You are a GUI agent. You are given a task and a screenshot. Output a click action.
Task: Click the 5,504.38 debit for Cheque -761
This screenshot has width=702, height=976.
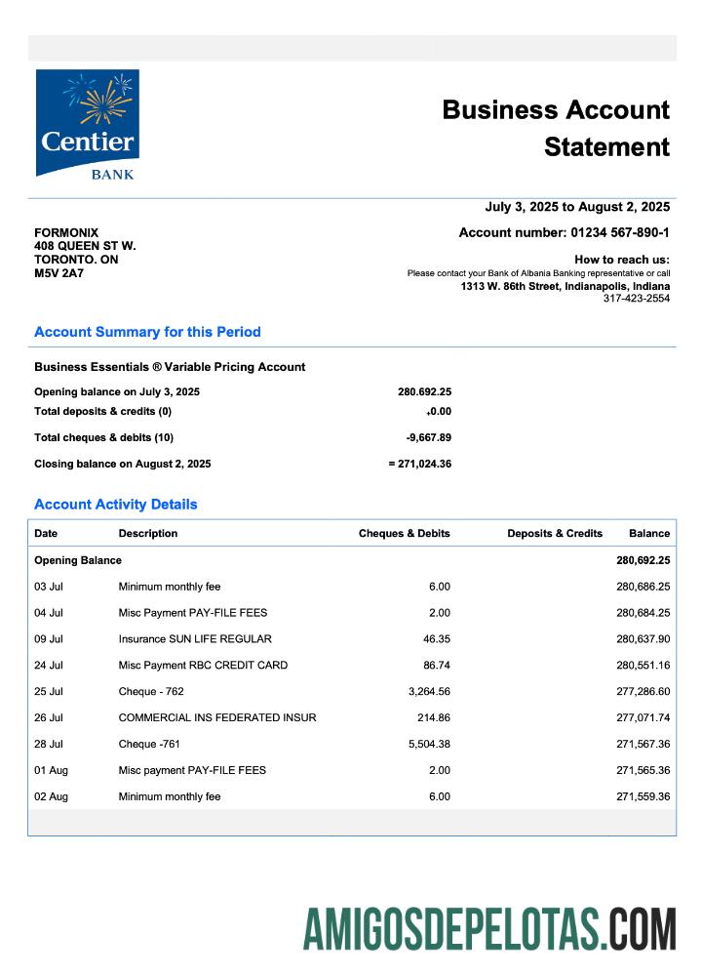(x=425, y=745)
